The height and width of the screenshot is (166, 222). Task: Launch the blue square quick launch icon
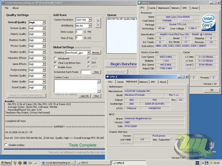pyautogui.click(x=25, y=163)
